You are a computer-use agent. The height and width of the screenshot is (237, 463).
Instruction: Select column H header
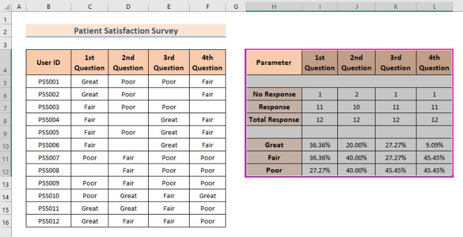click(274, 6)
